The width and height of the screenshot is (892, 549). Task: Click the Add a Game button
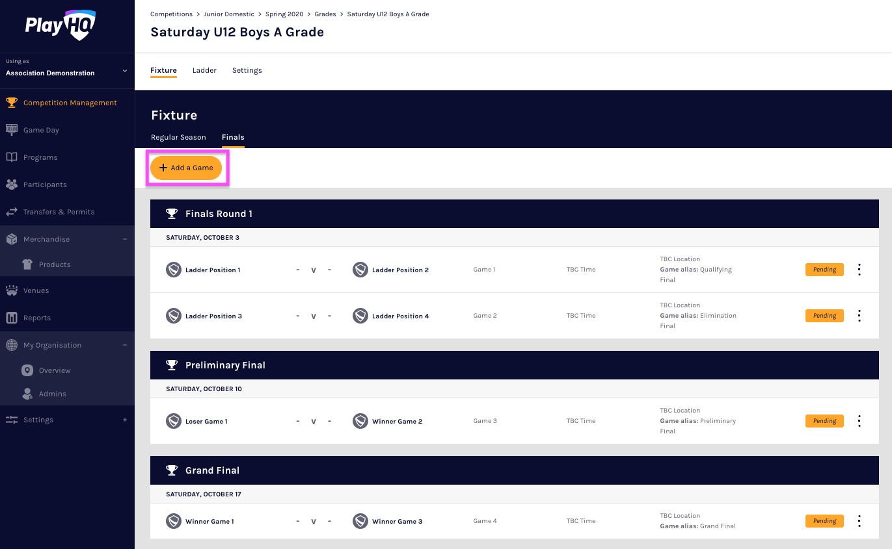186,168
